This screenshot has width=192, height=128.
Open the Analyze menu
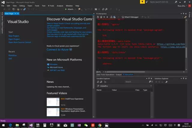60,6
